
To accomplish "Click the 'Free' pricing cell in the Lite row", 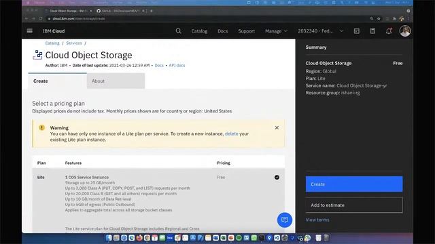I will (x=221, y=177).
